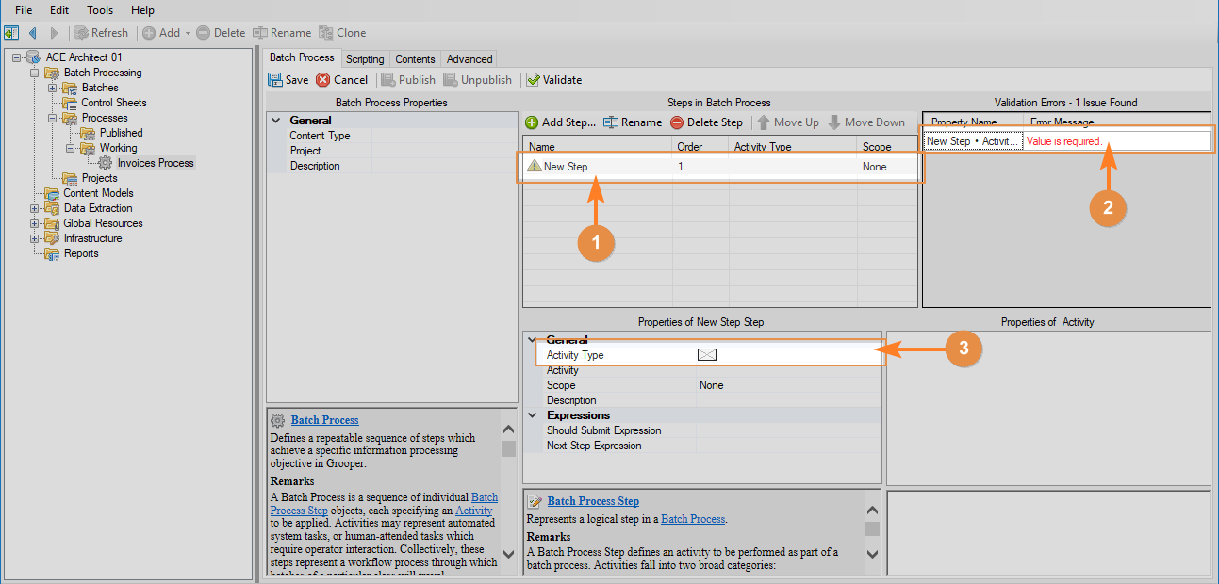This screenshot has height=584, width=1219.
Task: Click the greyed Publish button
Action: (x=408, y=80)
